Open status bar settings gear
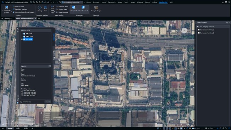The height and width of the screenshot is (130, 231). click(224, 128)
